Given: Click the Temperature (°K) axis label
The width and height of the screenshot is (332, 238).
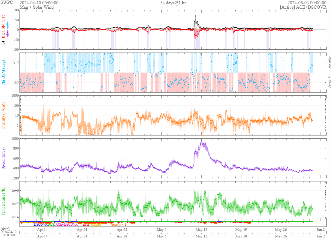Looking at the screenshot, I should click(x=3, y=201).
